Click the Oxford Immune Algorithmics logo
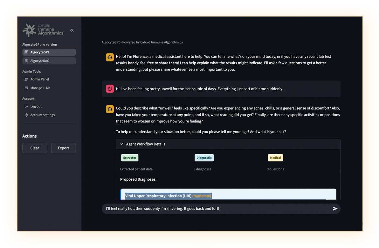The height and width of the screenshot is (248, 379). [x=44, y=30]
